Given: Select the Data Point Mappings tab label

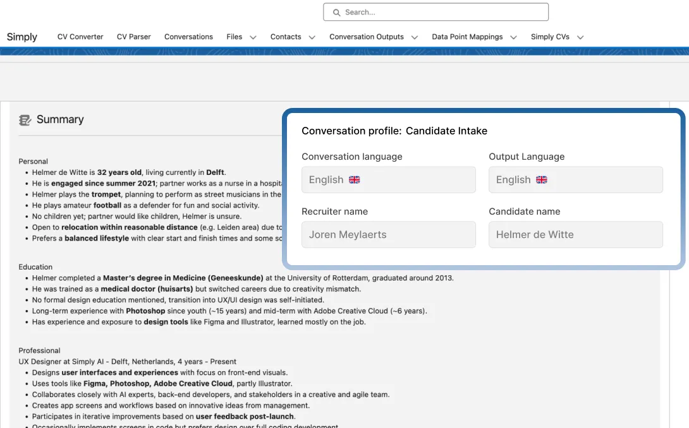Looking at the screenshot, I should [467, 37].
